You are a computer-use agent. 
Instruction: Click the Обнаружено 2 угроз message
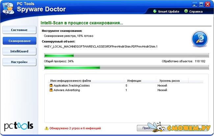pos(75,128)
